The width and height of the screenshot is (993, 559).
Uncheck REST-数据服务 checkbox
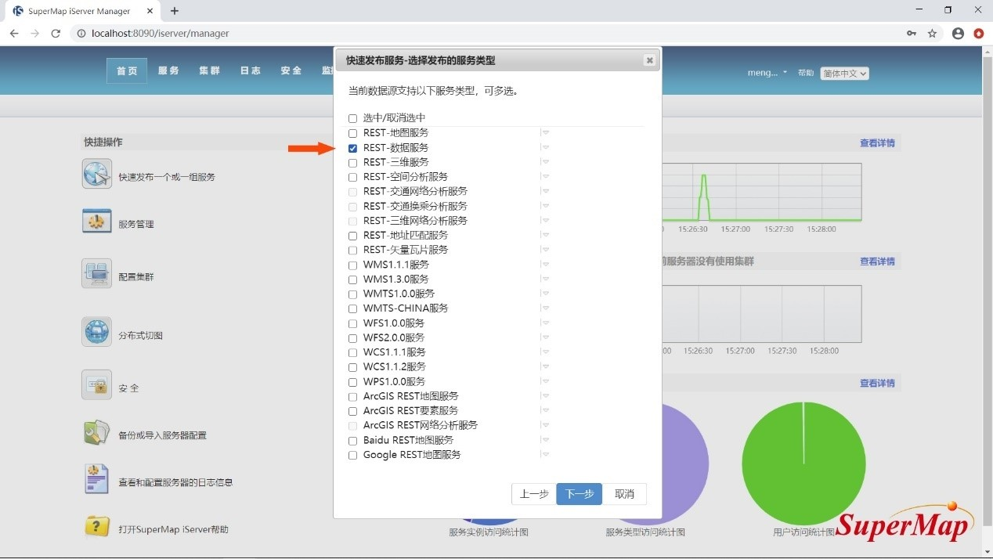(x=352, y=148)
